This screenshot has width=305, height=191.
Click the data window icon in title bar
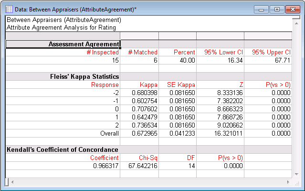coord(9,9)
